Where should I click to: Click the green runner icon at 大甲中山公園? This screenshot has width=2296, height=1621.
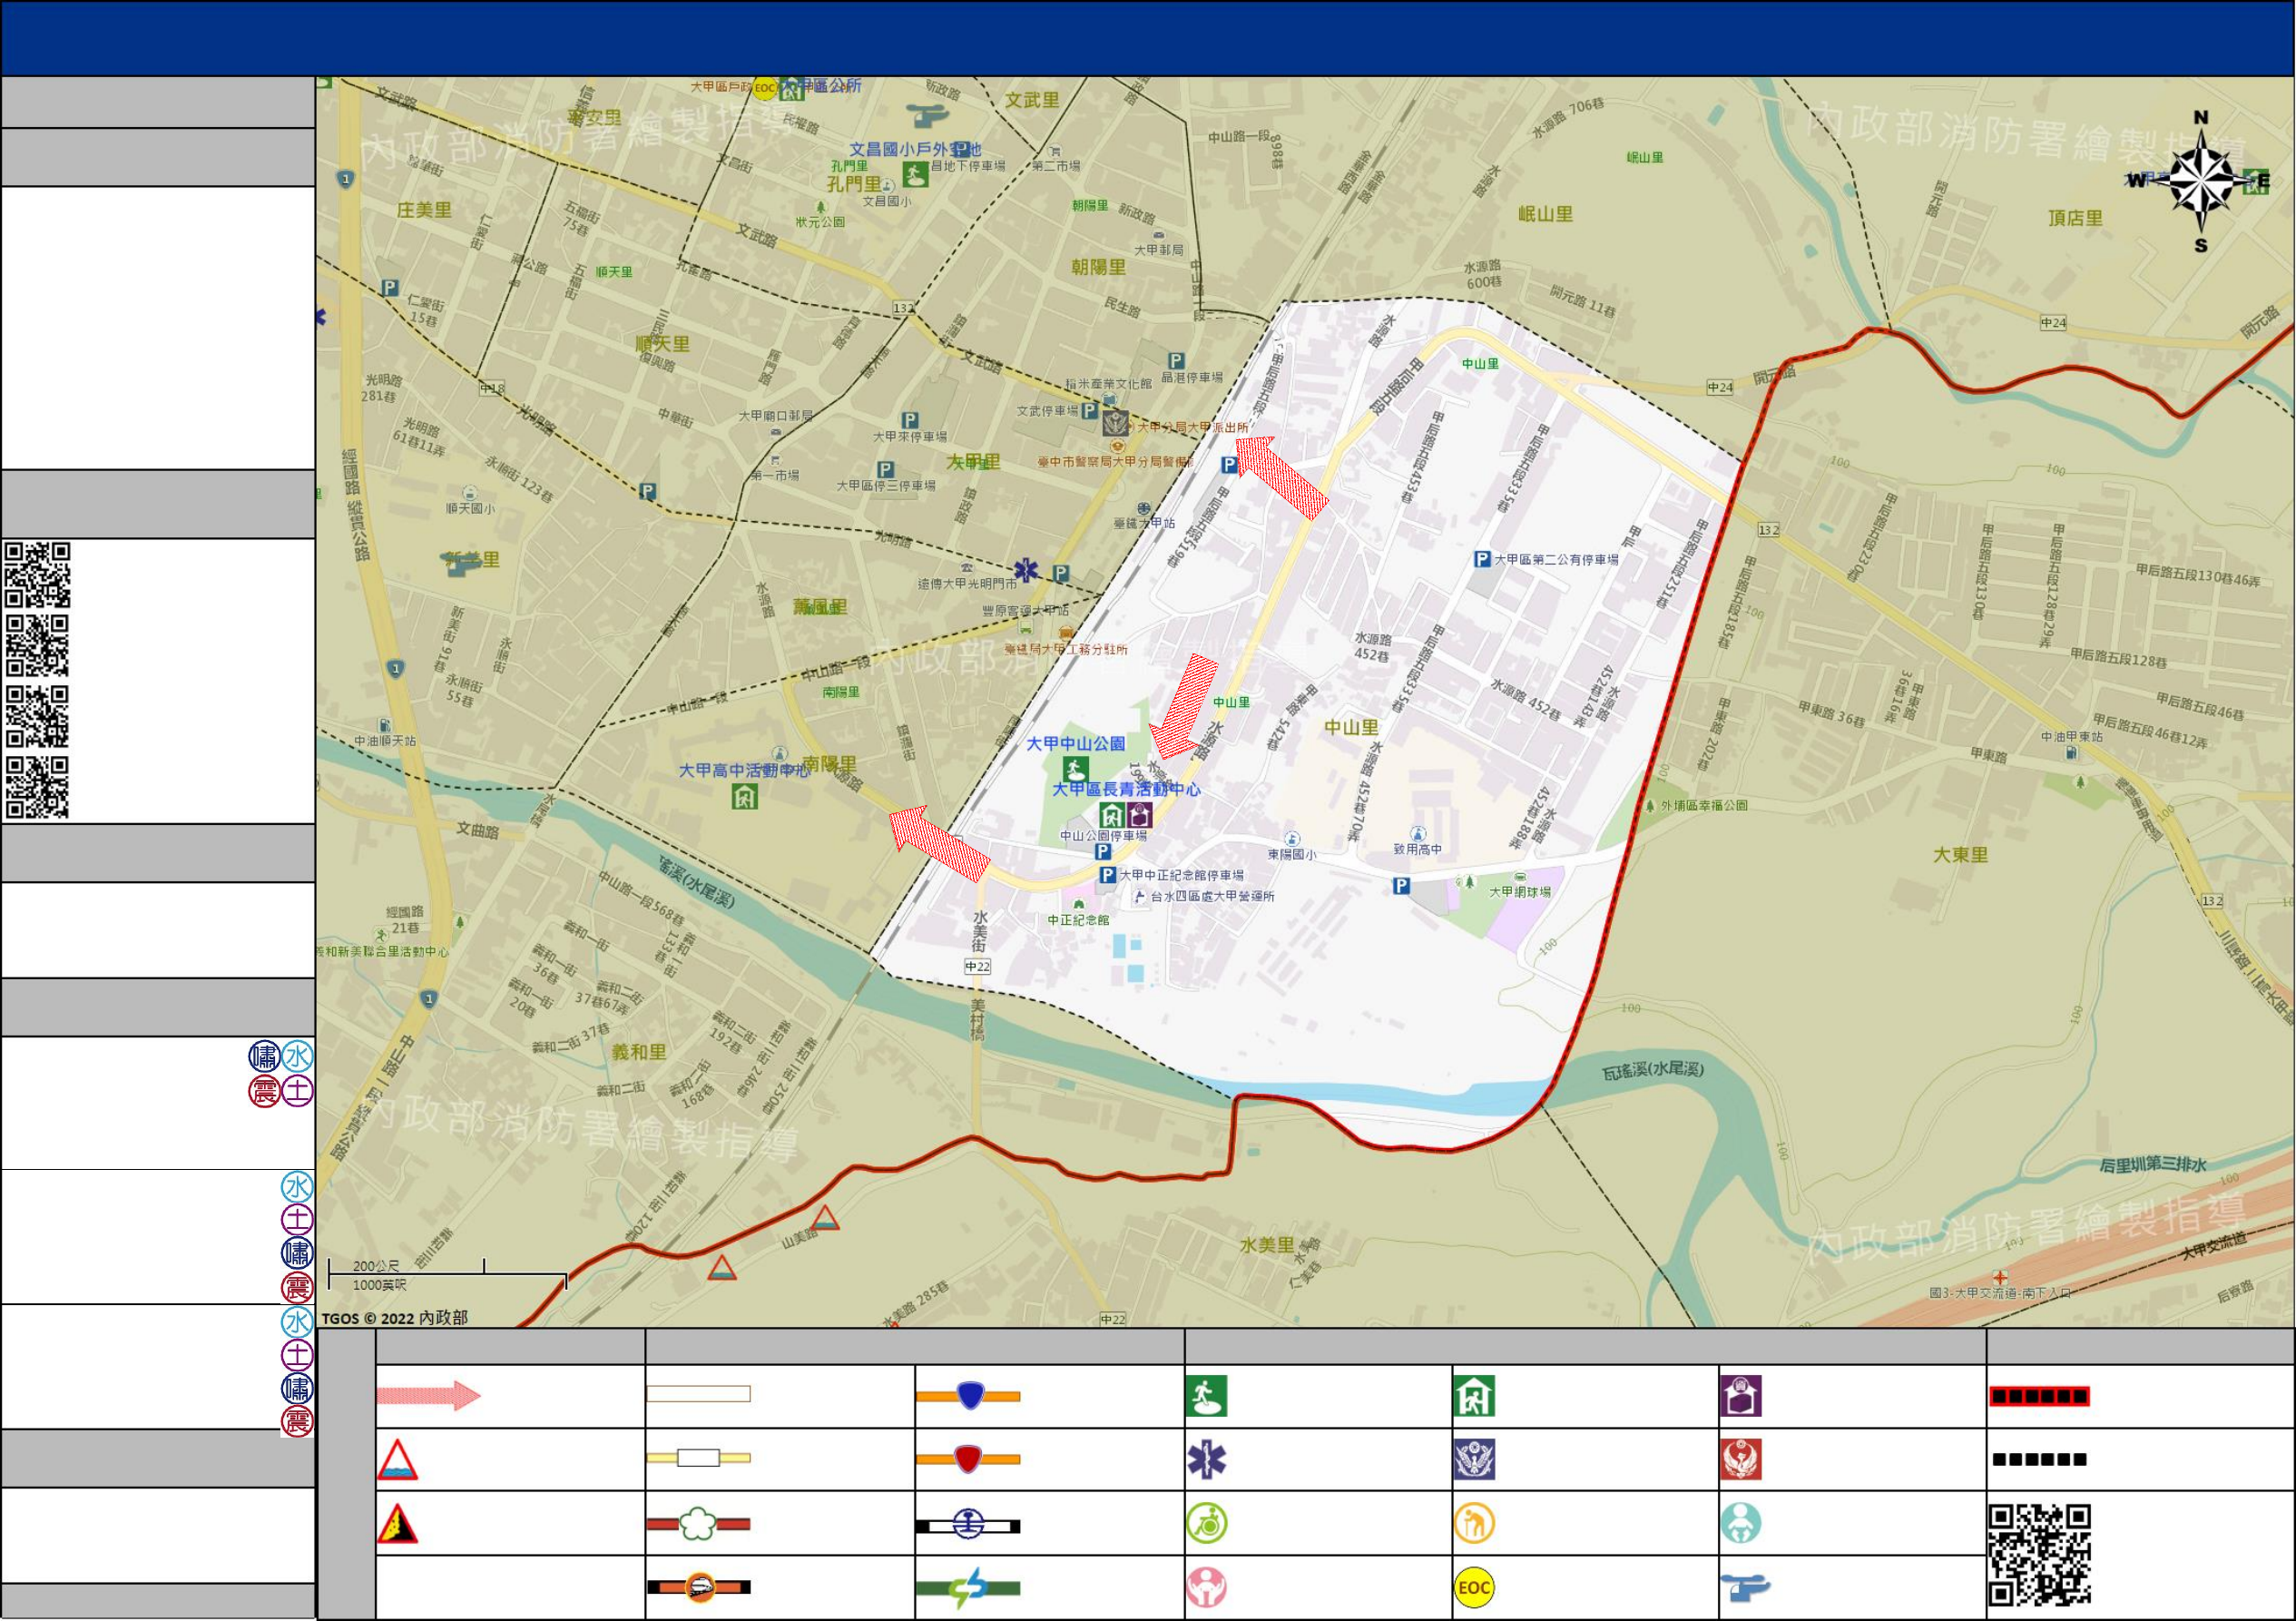click(x=1075, y=770)
